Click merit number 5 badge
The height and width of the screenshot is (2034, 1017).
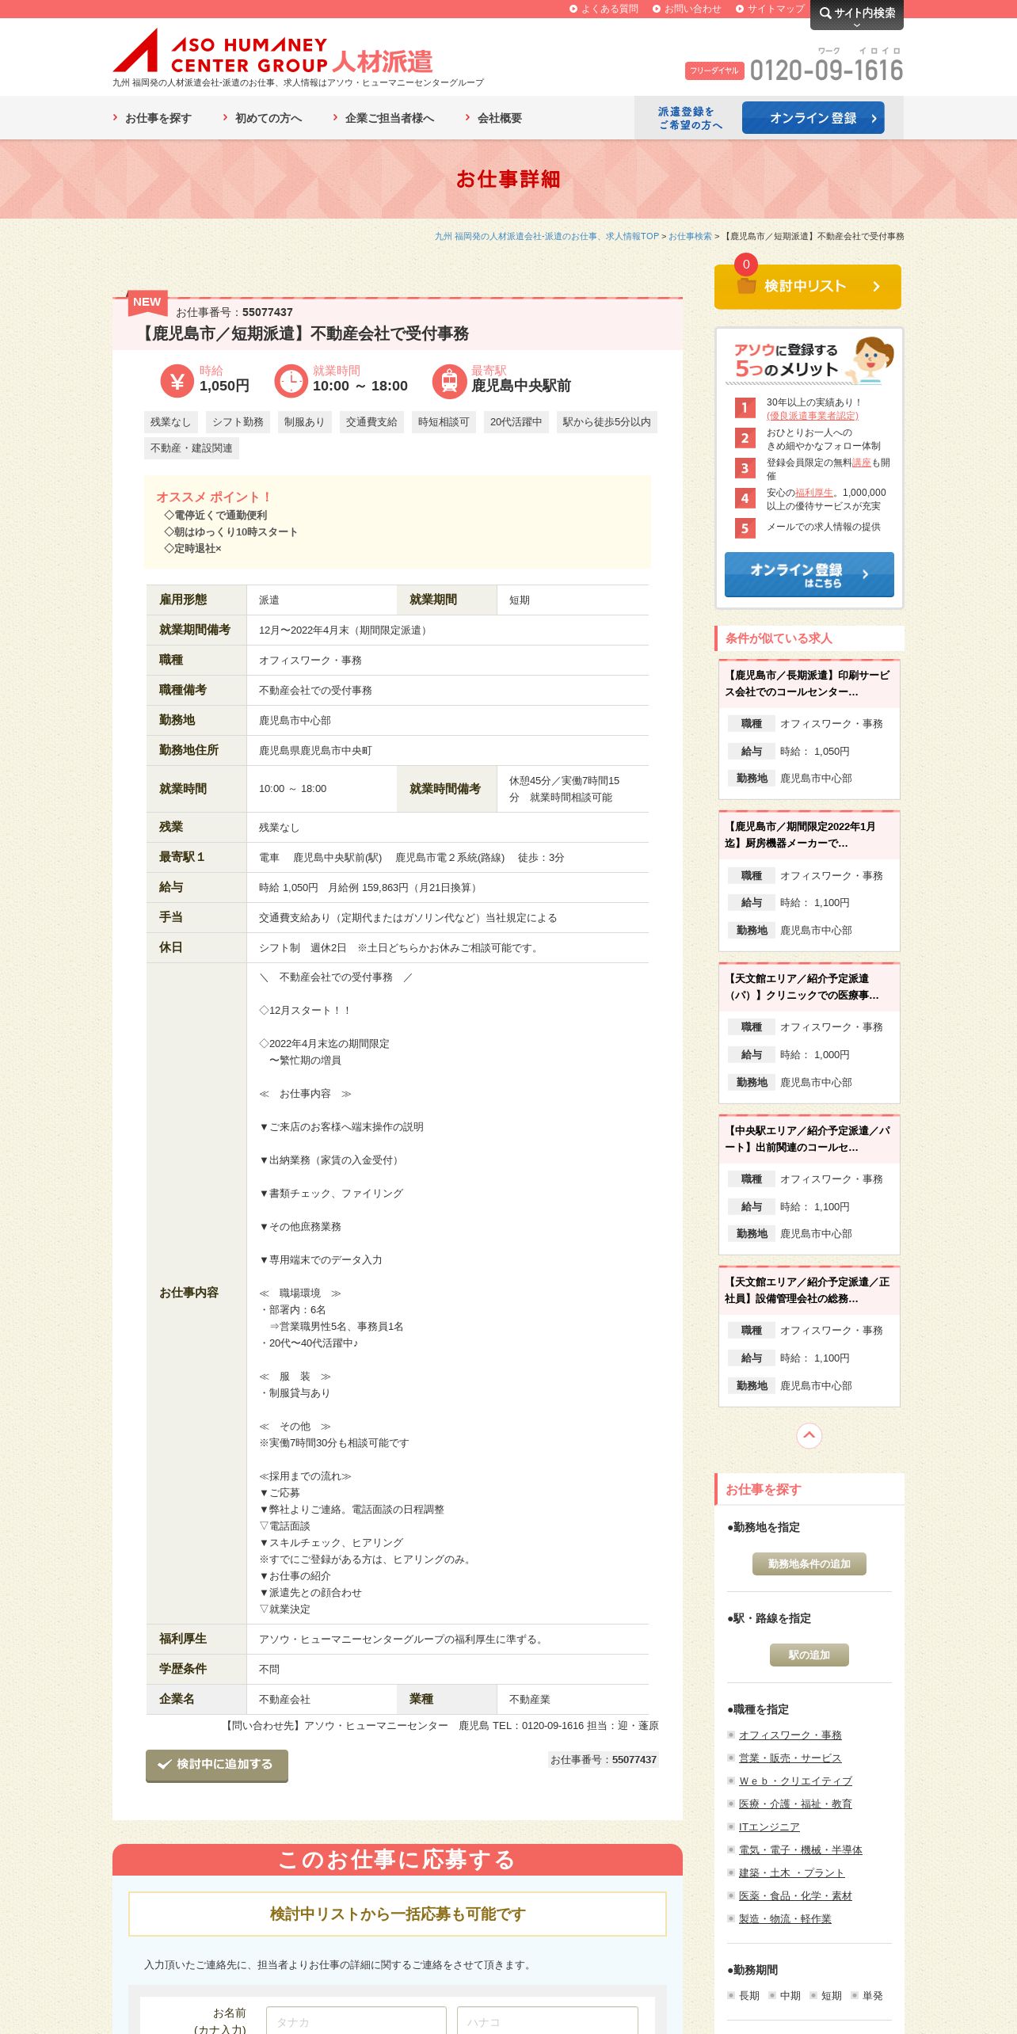(x=745, y=528)
